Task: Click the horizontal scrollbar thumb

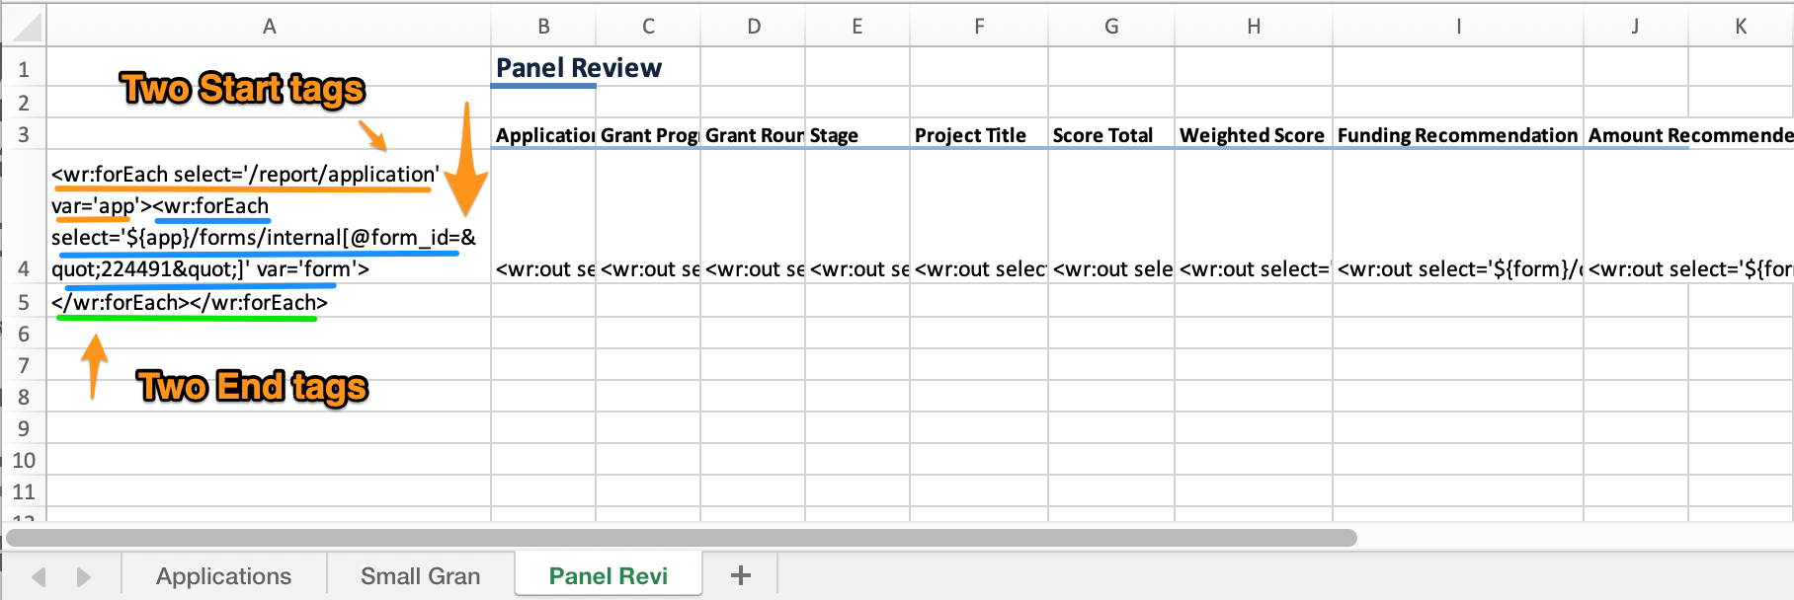Action: pyautogui.click(x=682, y=538)
